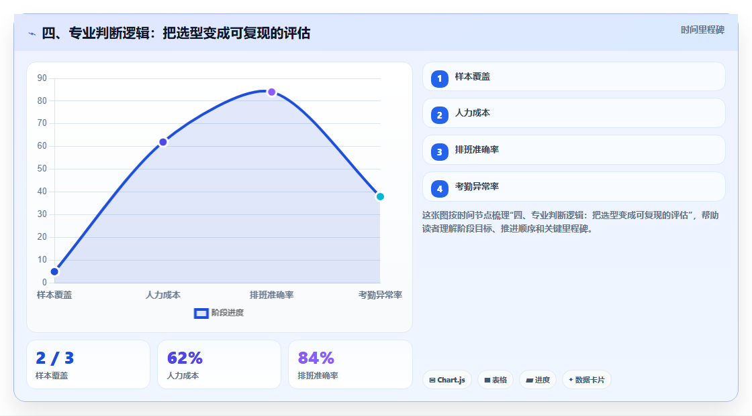Click the cyan data point at 考勤异常率

tap(380, 197)
